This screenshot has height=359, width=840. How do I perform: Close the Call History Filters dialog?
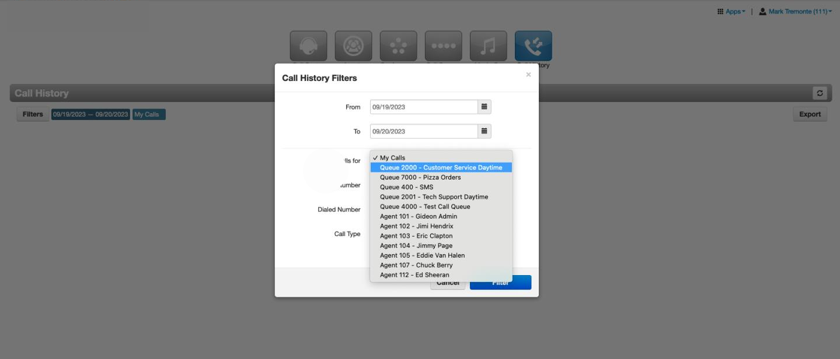(528, 75)
